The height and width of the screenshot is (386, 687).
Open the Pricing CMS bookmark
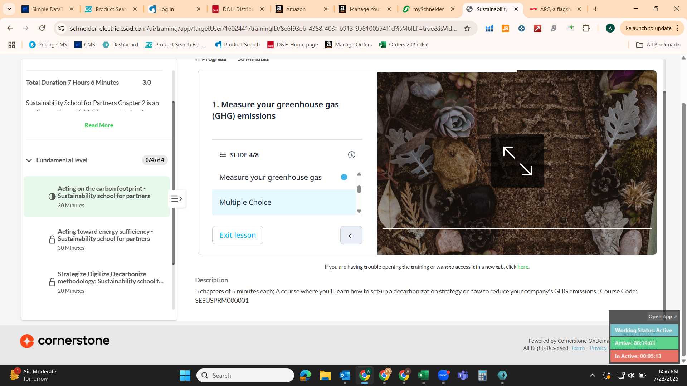[x=48, y=45]
